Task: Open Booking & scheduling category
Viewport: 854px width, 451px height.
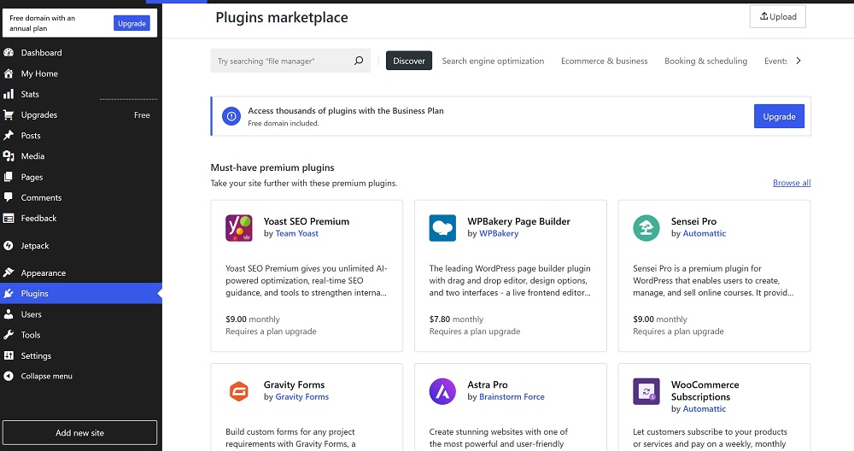Action: pos(706,61)
